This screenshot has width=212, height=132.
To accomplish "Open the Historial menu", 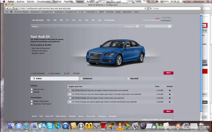I will click(x=57, y=2).
